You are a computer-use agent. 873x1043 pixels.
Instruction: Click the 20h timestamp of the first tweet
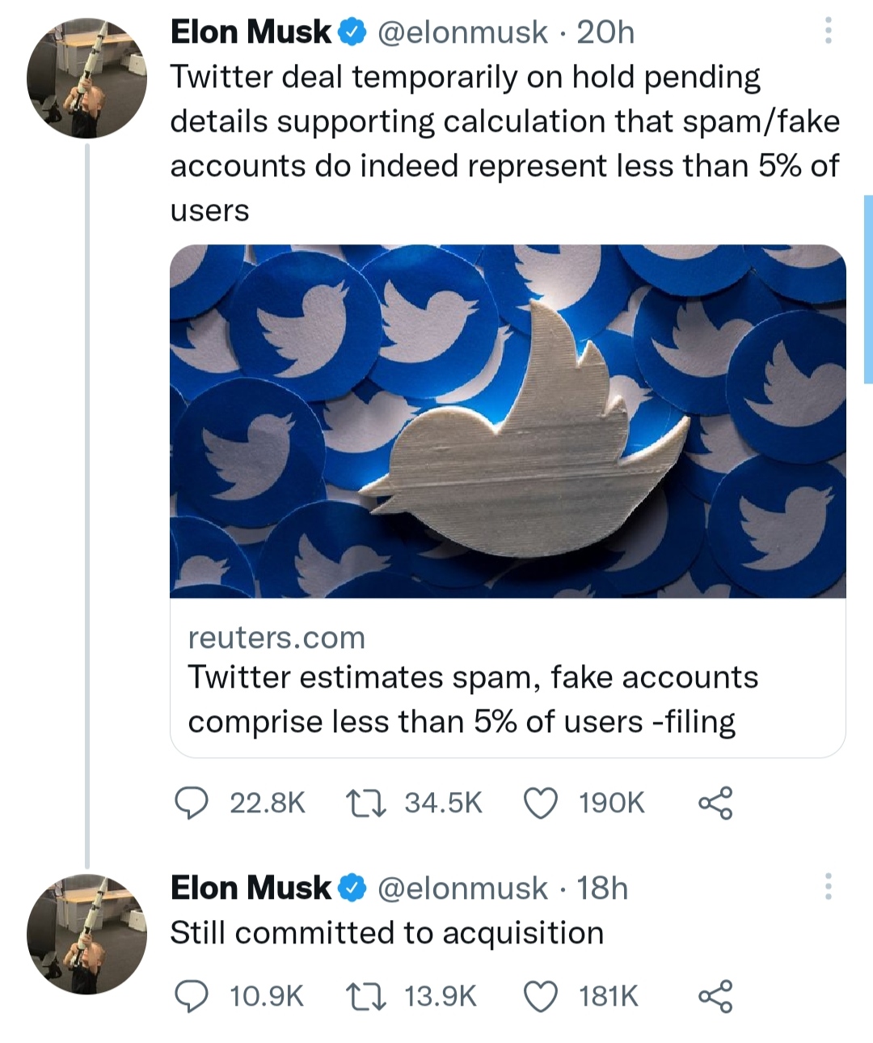click(605, 32)
